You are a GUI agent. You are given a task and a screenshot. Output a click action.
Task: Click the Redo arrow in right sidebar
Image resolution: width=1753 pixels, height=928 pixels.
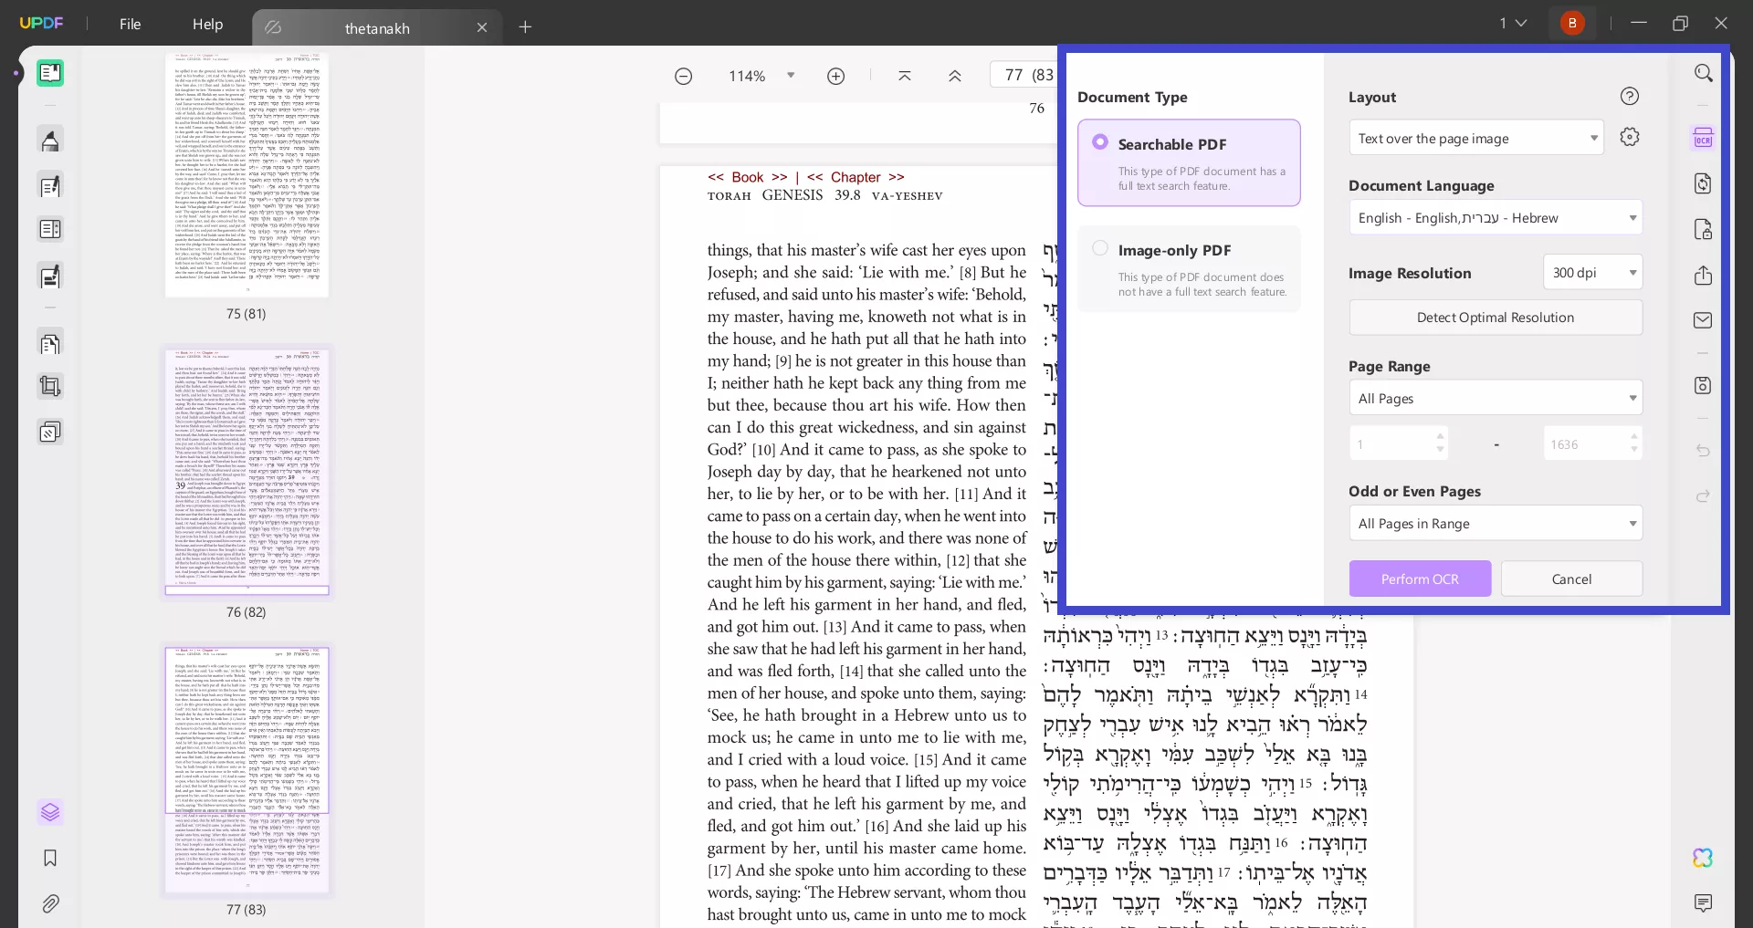(x=1704, y=496)
